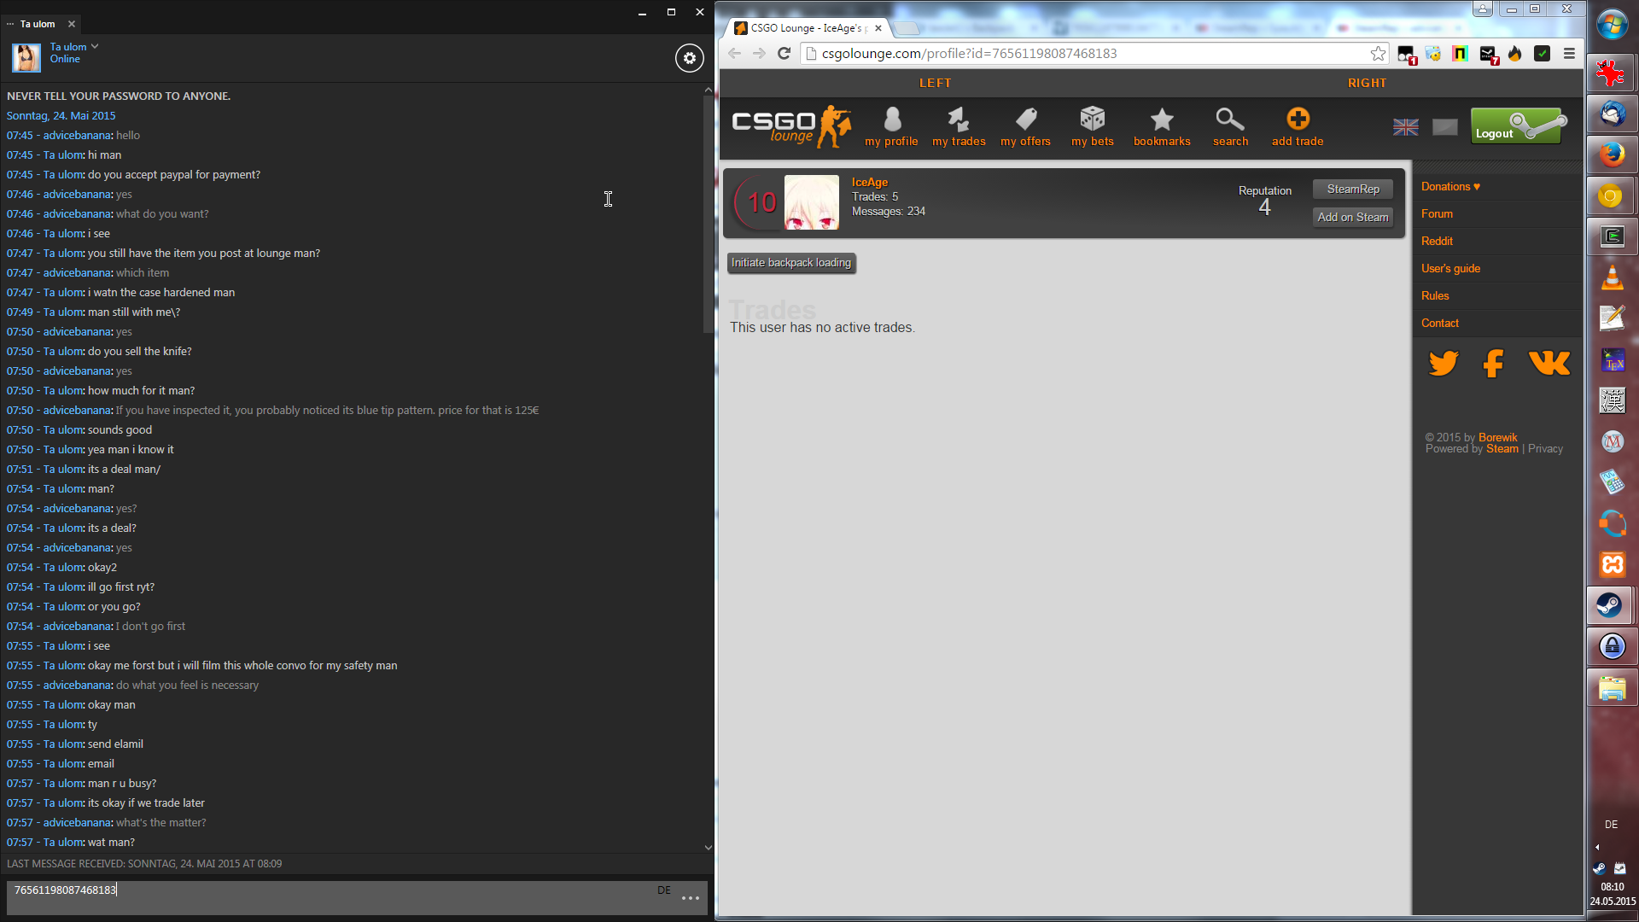The width and height of the screenshot is (1639, 922).
Task: Click the my offers tag icon
Action: pyautogui.click(x=1025, y=120)
